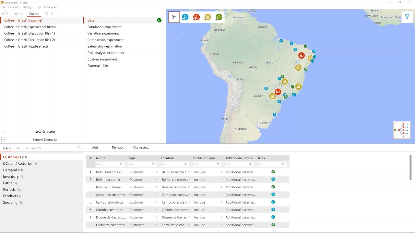Select Coffee in Brazil (Disruption Risk 1)
Image resolution: width=415 pixels, height=233 pixels.
(30, 33)
